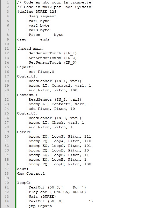Place cursor on 'thread main' line
This screenshot has height=209, width=156.
coord(30,49)
